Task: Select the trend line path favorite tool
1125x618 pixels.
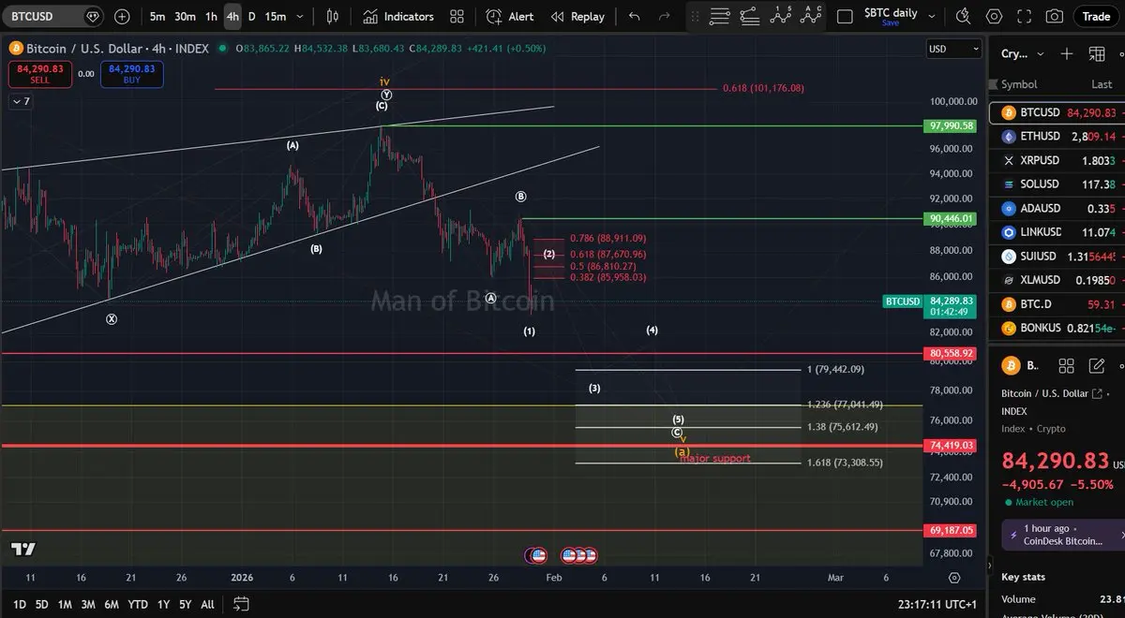Action: [x=749, y=16]
